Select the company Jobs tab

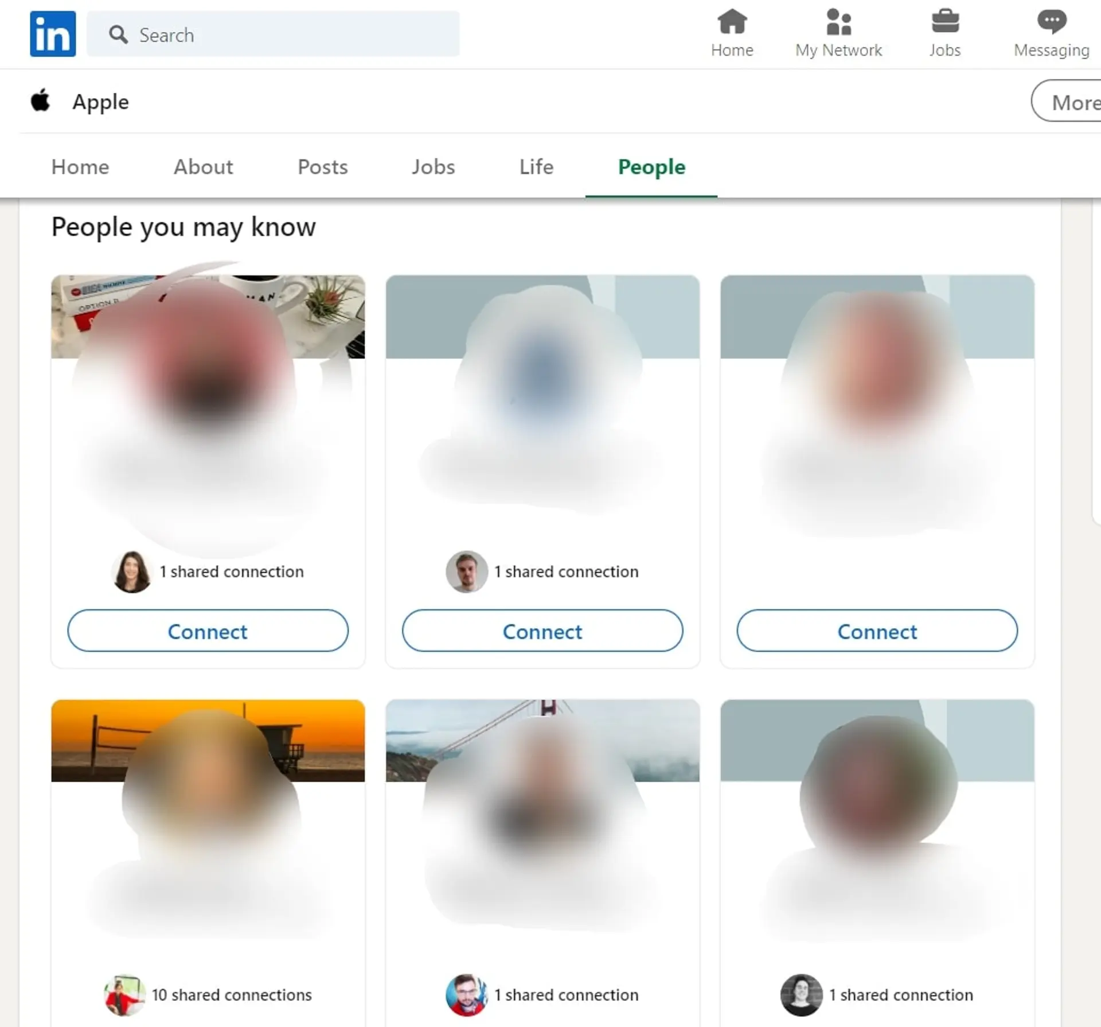point(433,167)
